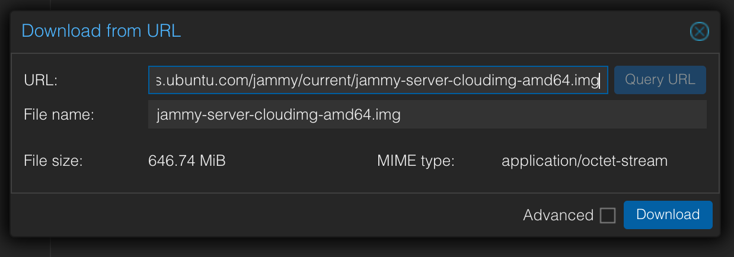The height and width of the screenshot is (257, 734).
Task: Click the 'Download from URL' dialog title
Action: click(101, 31)
